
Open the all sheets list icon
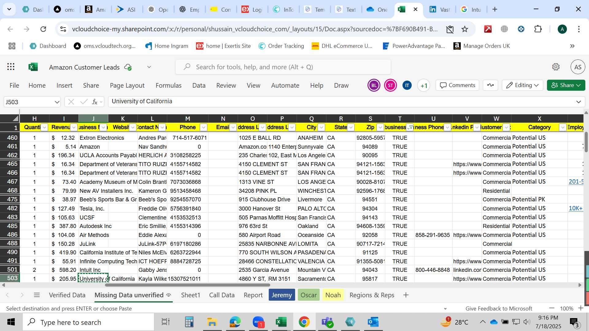click(37, 295)
